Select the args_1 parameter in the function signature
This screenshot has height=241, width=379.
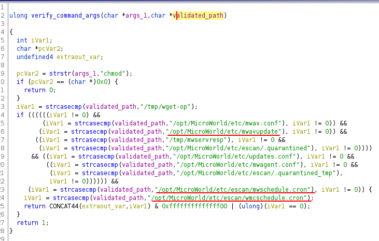pyautogui.click(x=136, y=16)
